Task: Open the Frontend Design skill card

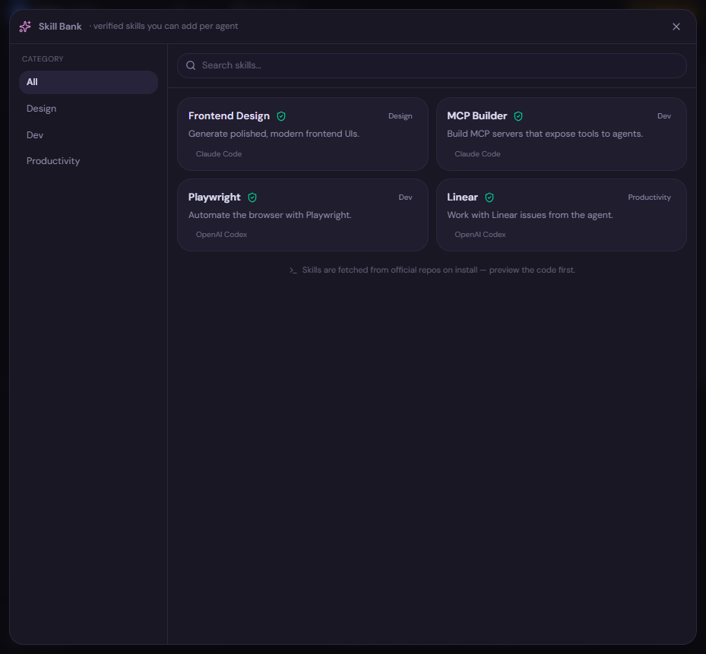Action: [x=302, y=134]
